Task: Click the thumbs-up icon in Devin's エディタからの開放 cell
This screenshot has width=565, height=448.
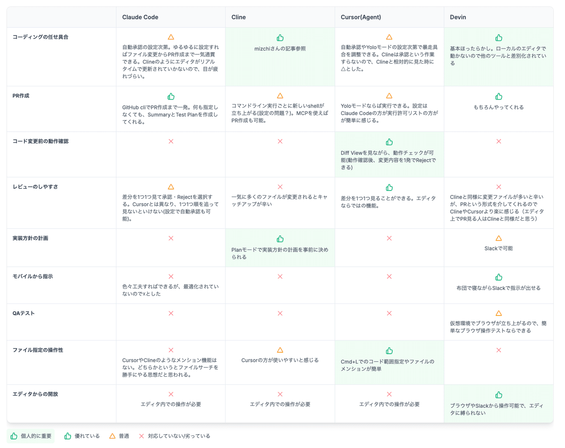Action: coord(498,394)
